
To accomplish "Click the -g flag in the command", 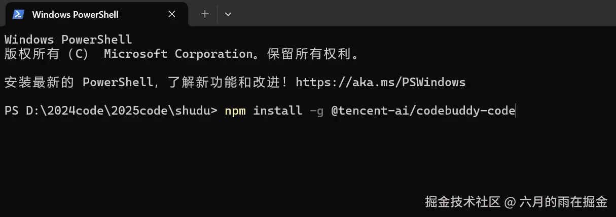I will click(316, 110).
